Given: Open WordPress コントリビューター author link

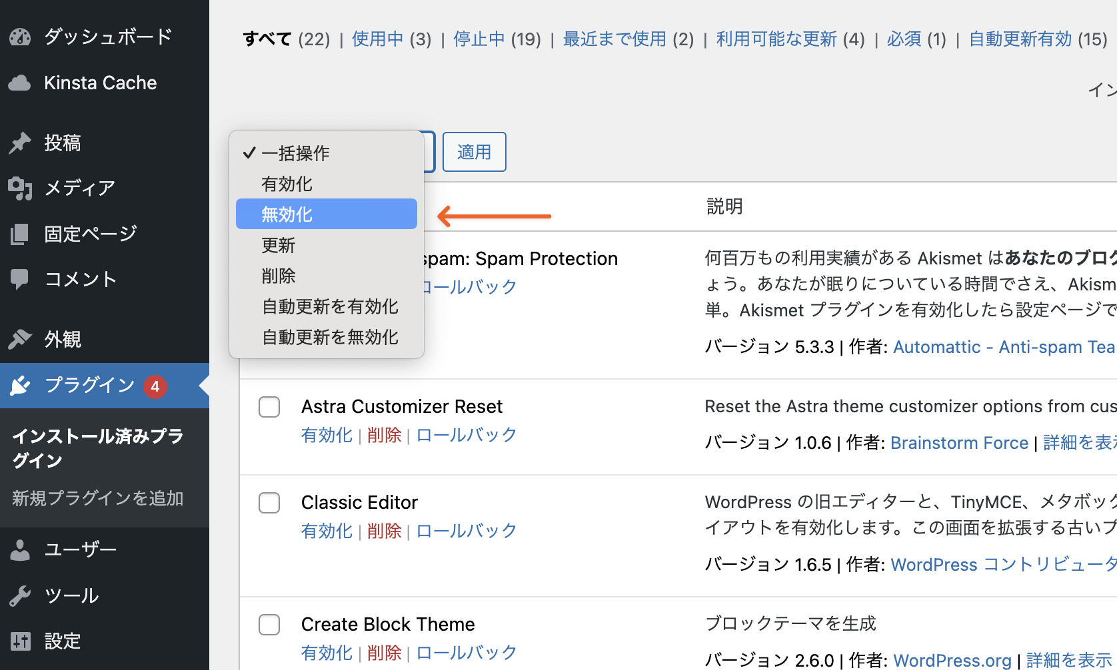Looking at the screenshot, I should coord(1004,565).
